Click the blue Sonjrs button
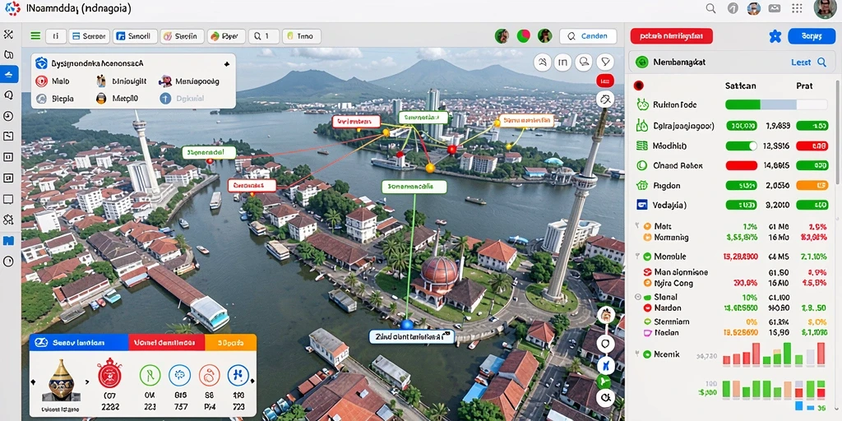This screenshot has width=842, height=421. (x=812, y=36)
